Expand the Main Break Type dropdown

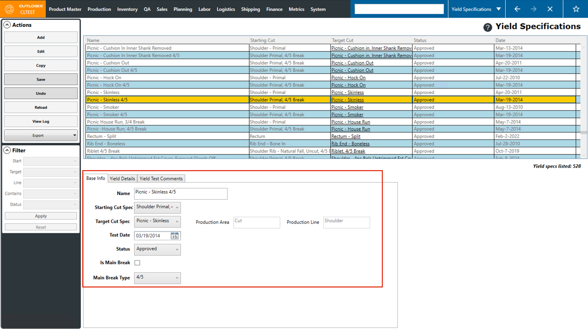coord(157,278)
